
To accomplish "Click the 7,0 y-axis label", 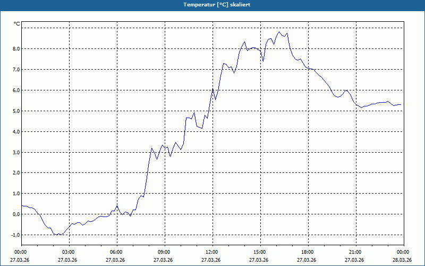I will (x=16, y=70).
